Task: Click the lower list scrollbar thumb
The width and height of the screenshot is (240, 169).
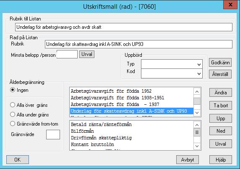Action: tap(197, 132)
